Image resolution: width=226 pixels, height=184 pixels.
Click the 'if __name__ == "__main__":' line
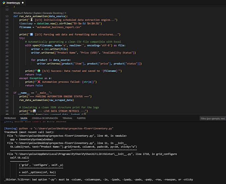(33, 93)
